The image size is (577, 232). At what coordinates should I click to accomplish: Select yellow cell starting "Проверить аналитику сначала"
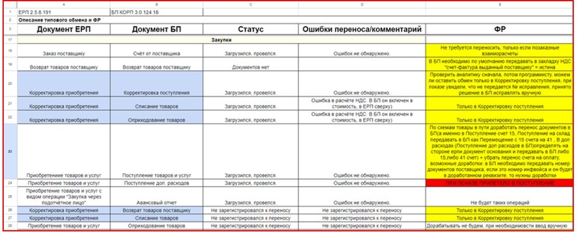pyautogui.click(x=500, y=84)
